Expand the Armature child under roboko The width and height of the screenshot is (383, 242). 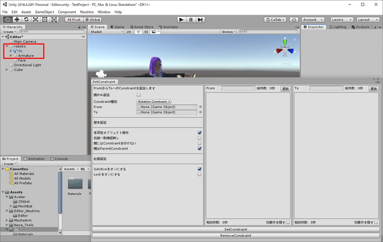(11, 55)
